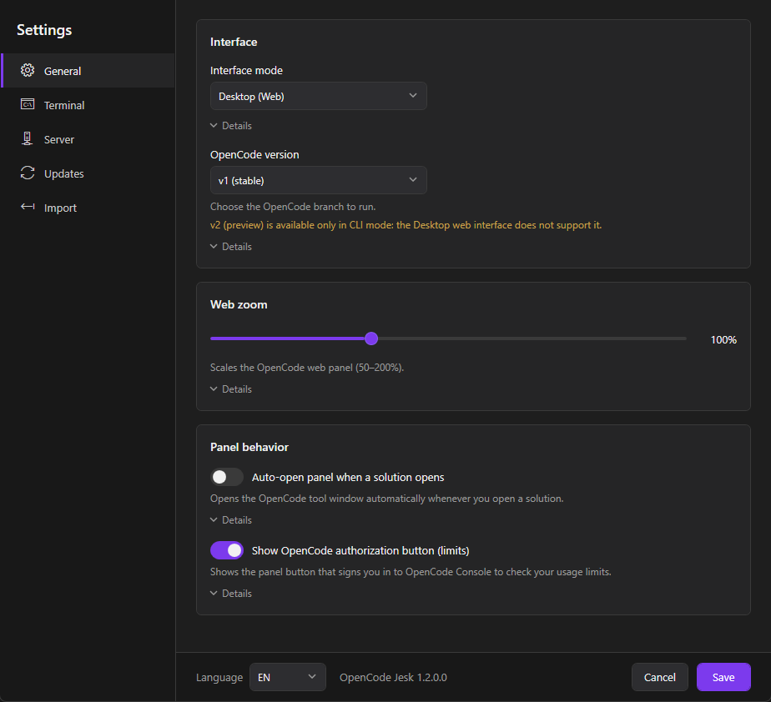
Task: Expand Details under Interface mode
Action: [231, 126]
